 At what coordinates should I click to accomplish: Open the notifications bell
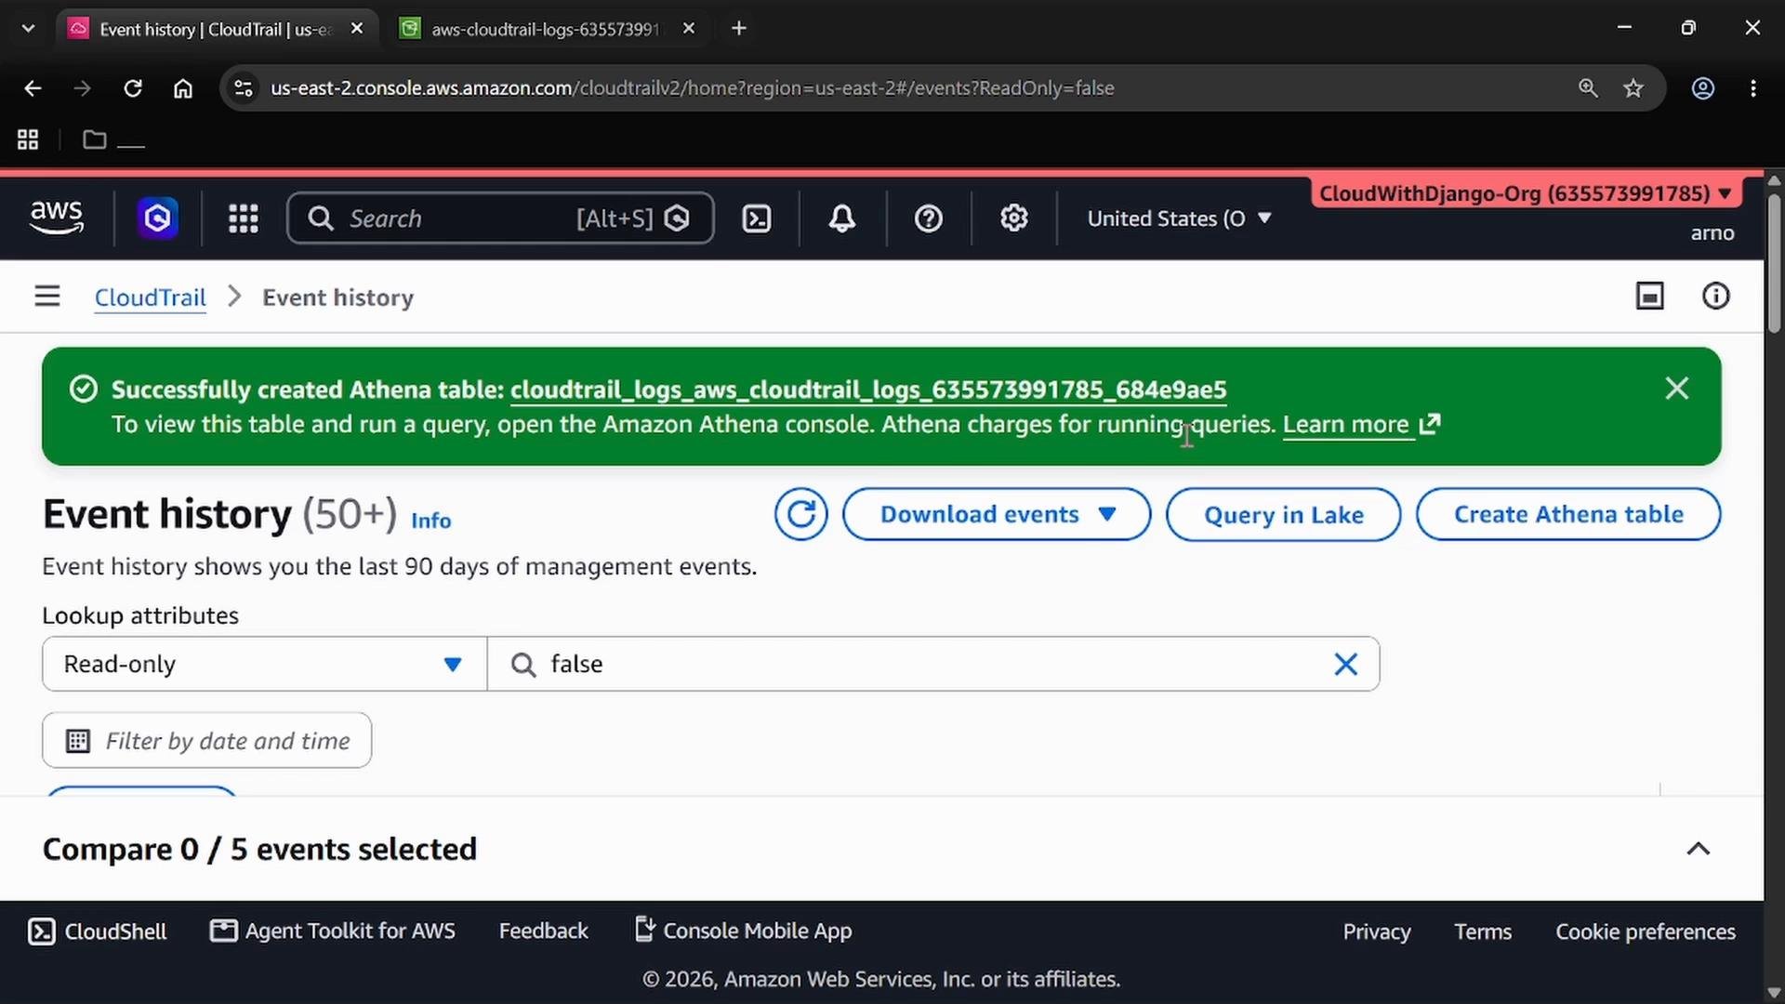click(842, 218)
